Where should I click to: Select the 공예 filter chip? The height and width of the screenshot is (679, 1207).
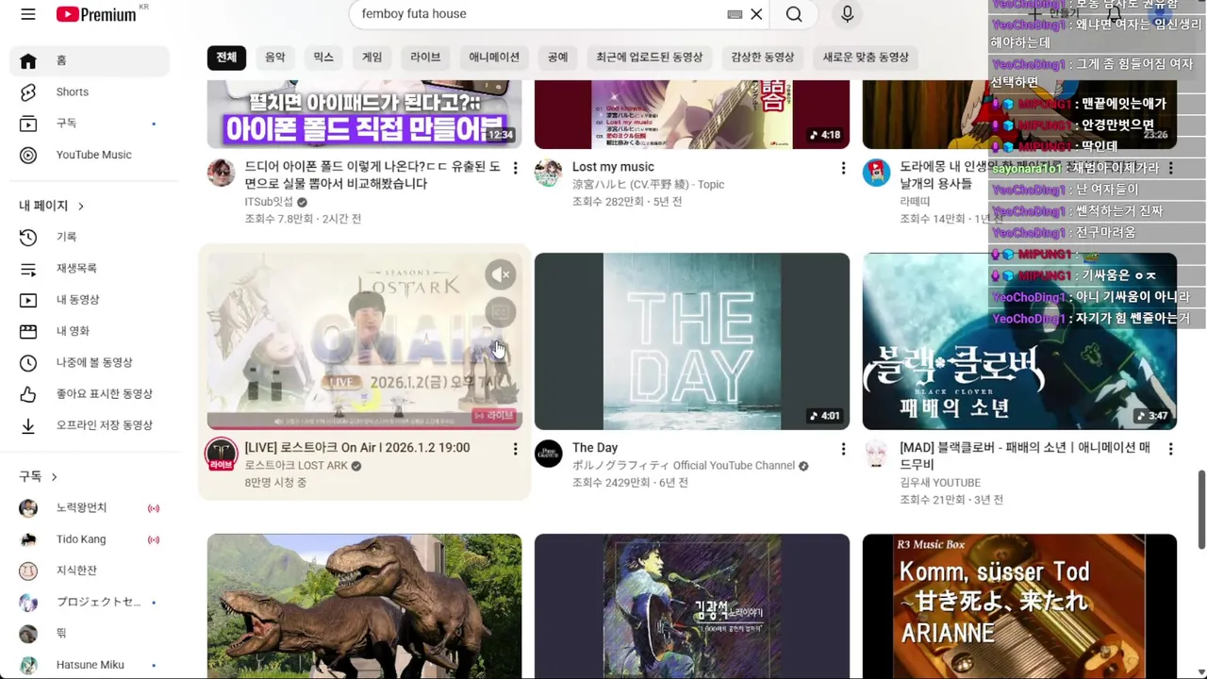click(558, 58)
